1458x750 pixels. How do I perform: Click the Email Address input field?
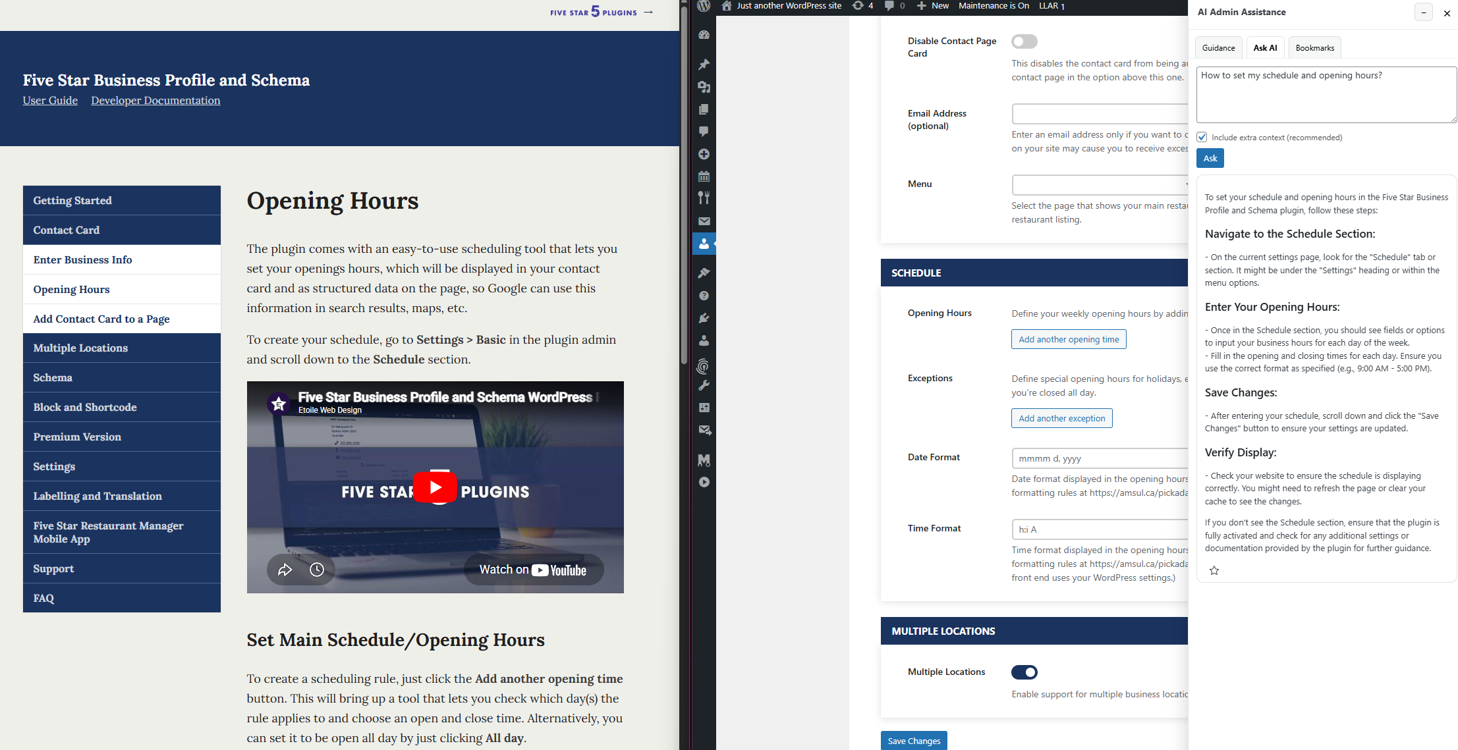1100,114
